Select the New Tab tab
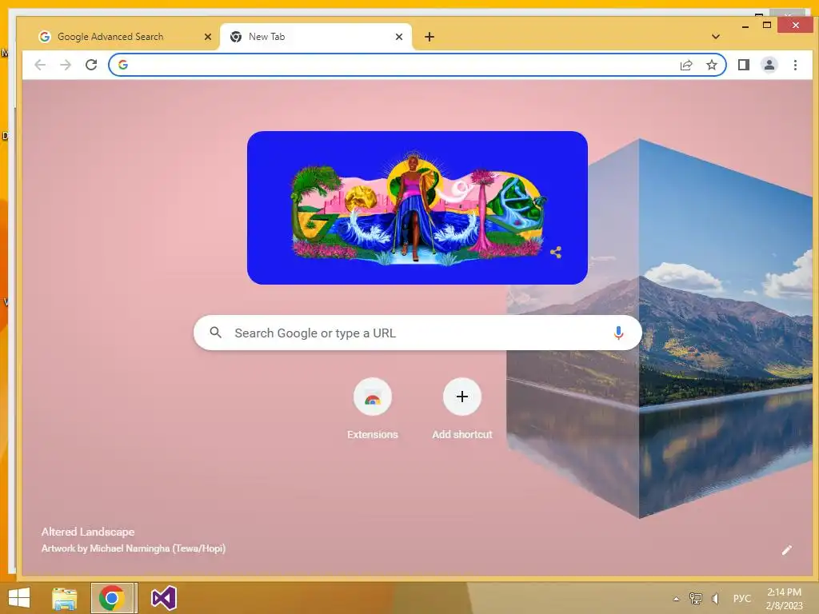 click(316, 37)
